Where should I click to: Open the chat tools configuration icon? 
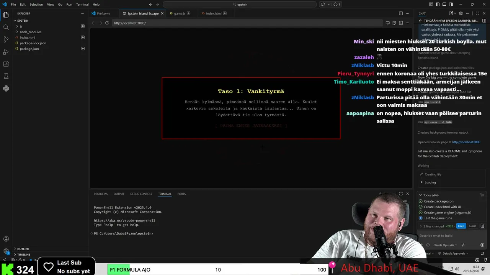(x=463, y=245)
